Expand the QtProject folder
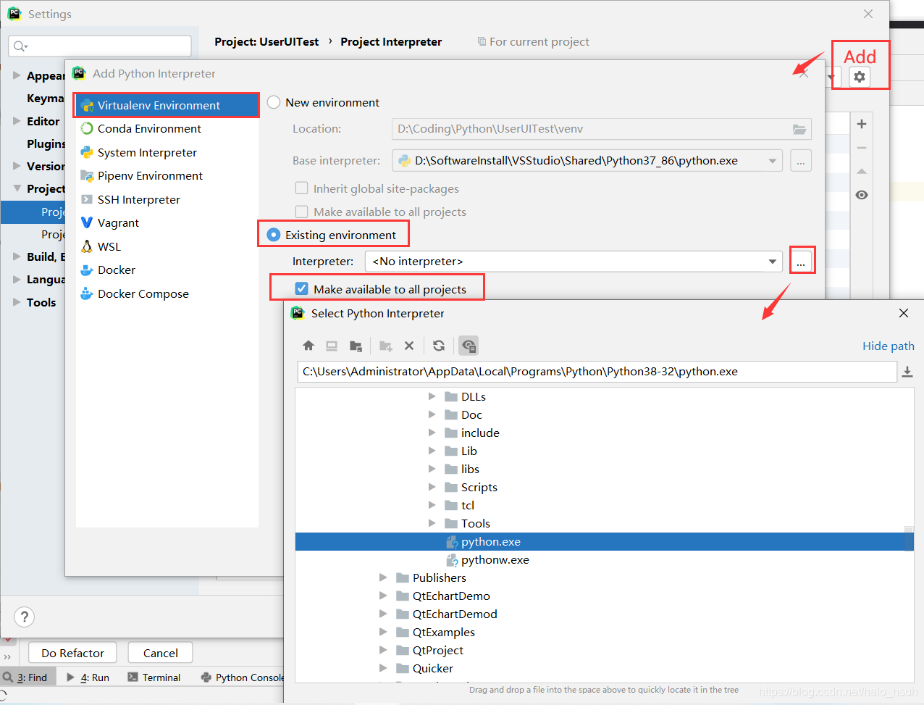This screenshot has width=924, height=705. [x=383, y=650]
